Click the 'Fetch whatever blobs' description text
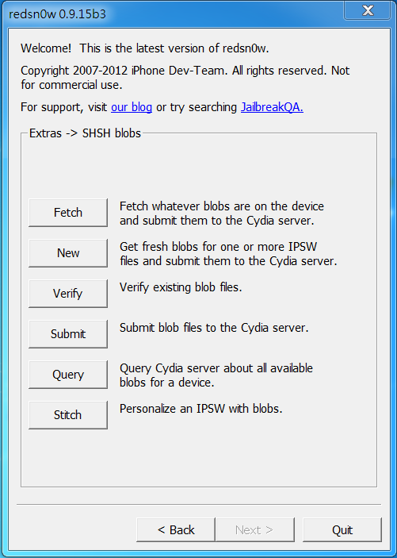397x558 pixels. [222, 214]
